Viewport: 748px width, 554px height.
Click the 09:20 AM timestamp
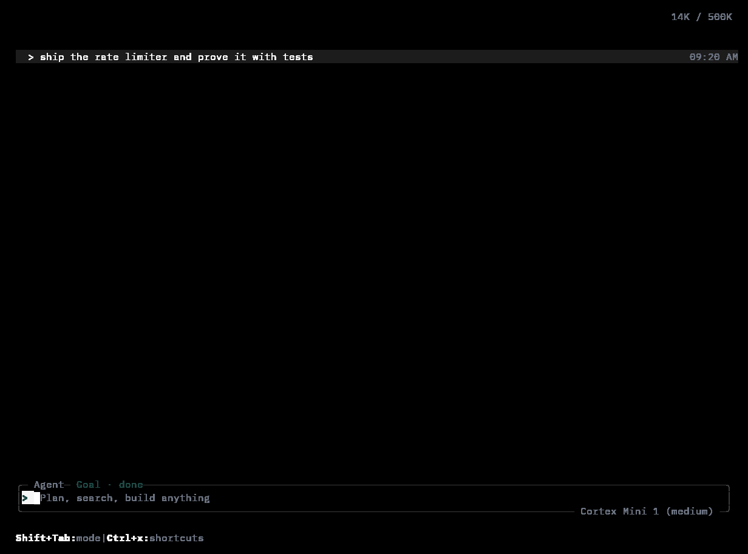(713, 56)
